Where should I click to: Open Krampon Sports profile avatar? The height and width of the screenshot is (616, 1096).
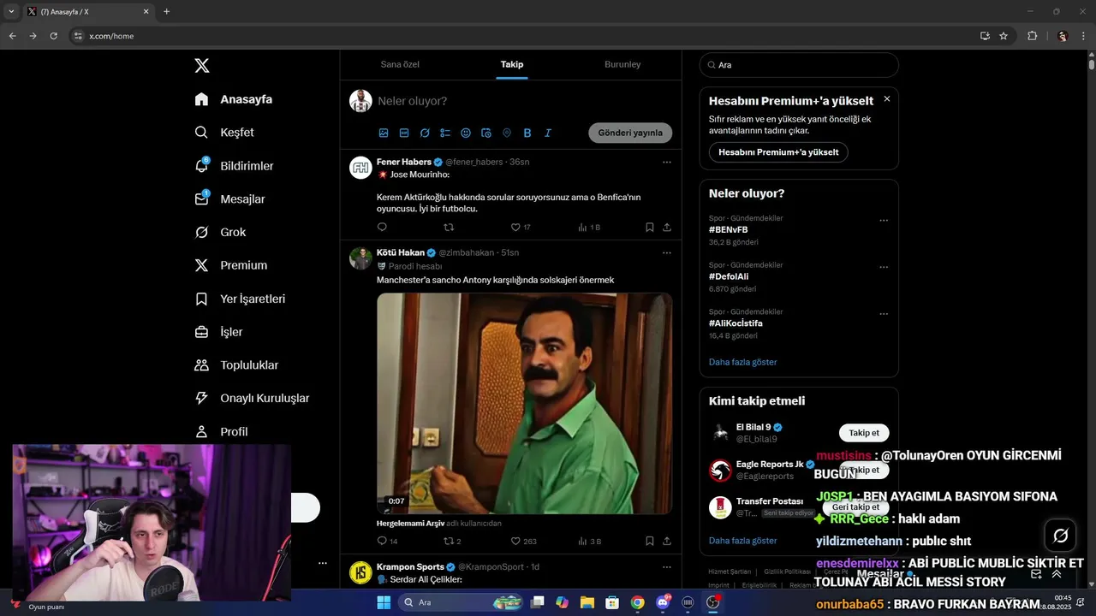coord(360,572)
